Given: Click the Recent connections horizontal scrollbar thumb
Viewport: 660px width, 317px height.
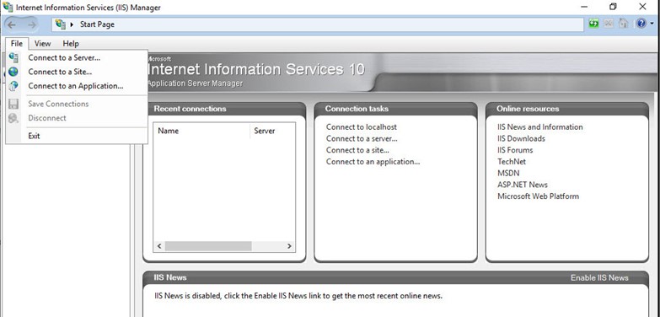Looking at the screenshot, I should coord(208,246).
